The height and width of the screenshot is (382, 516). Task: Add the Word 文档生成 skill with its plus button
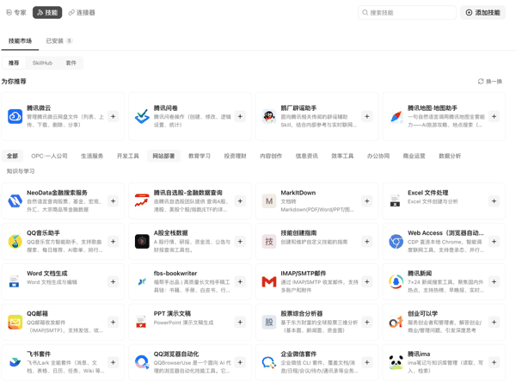(x=113, y=282)
